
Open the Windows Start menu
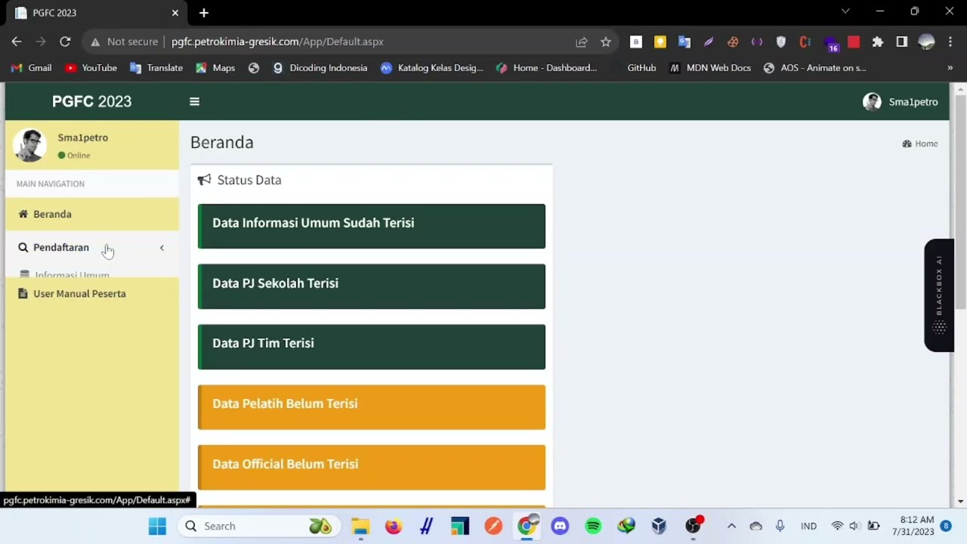[x=157, y=526]
